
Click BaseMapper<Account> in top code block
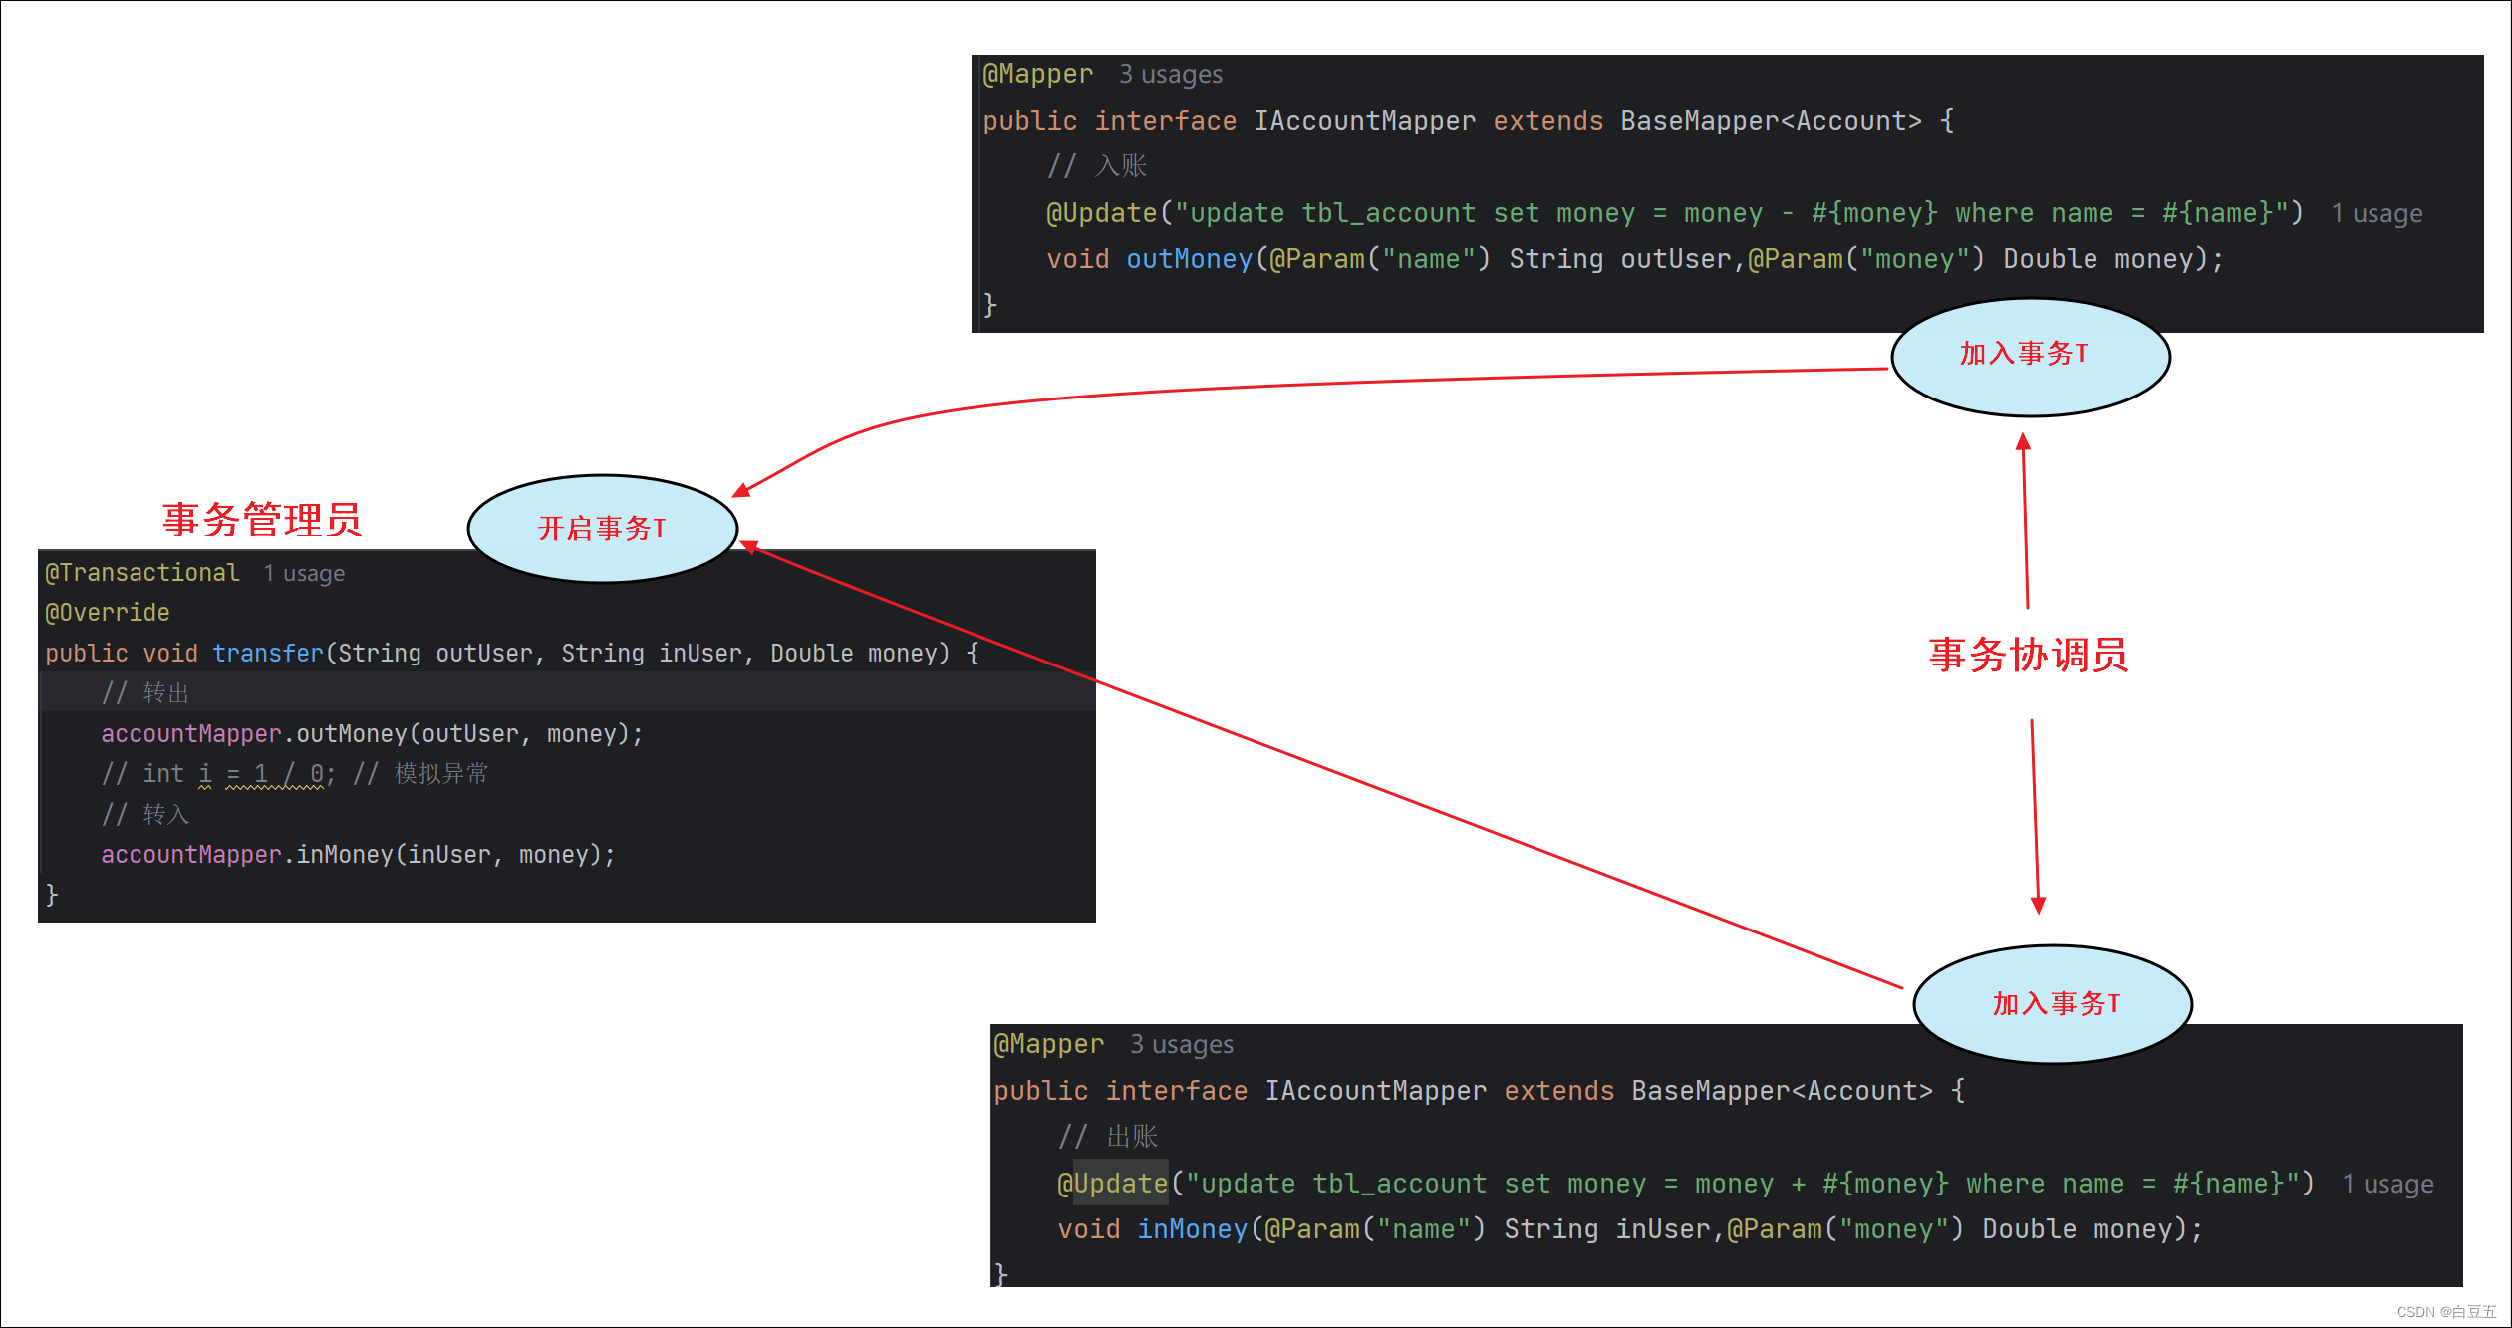click(1771, 121)
